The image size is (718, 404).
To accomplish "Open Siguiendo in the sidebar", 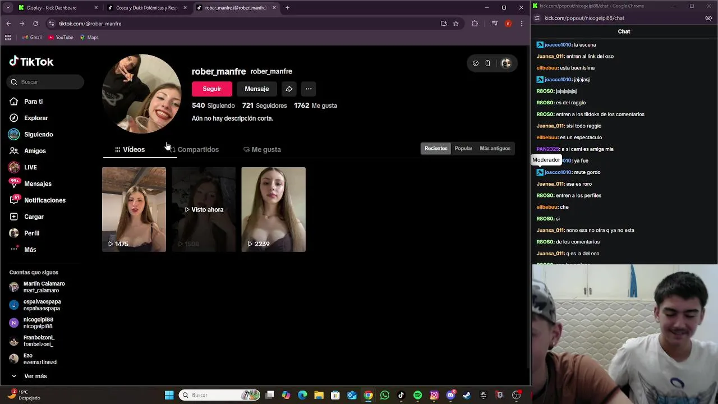I will point(31,135).
